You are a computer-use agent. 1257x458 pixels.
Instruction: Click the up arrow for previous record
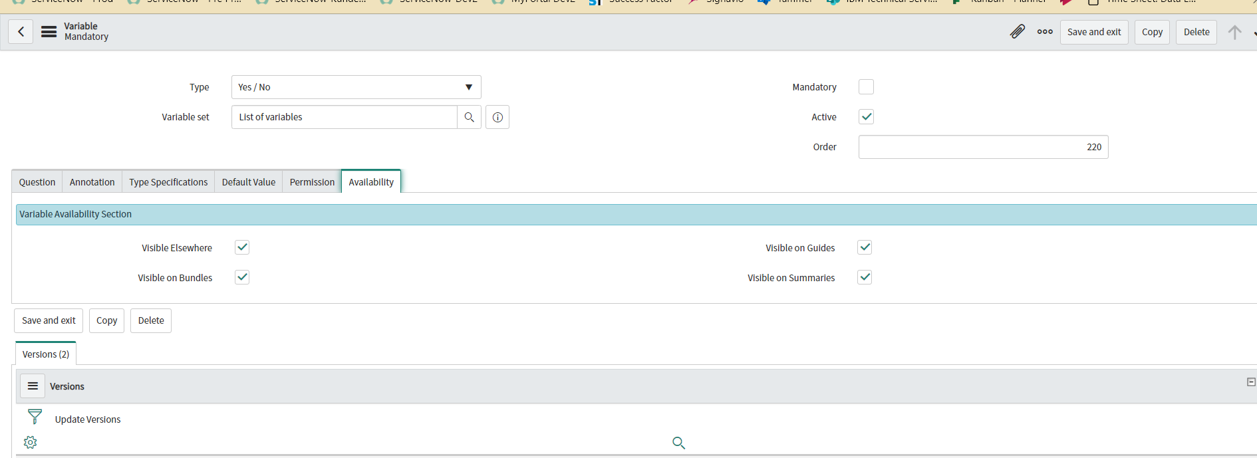pyautogui.click(x=1234, y=32)
